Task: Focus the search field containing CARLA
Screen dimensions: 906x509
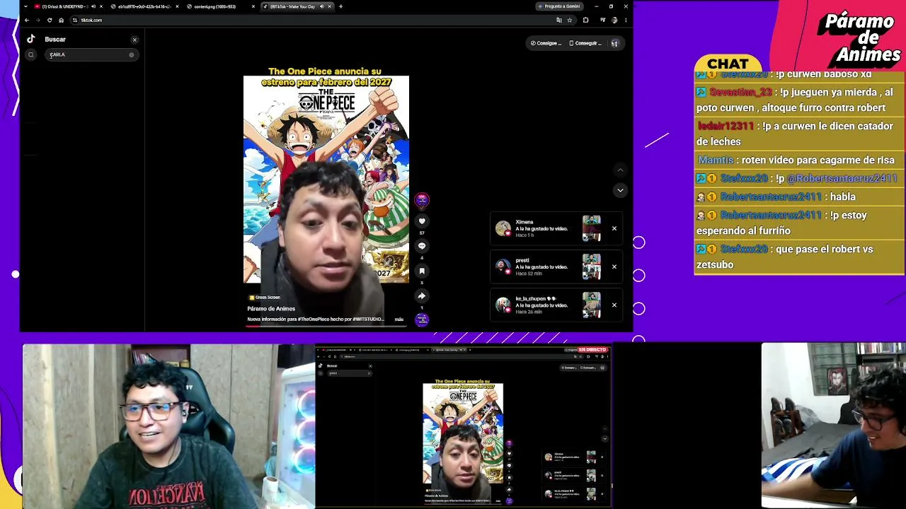Action: [x=91, y=54]
